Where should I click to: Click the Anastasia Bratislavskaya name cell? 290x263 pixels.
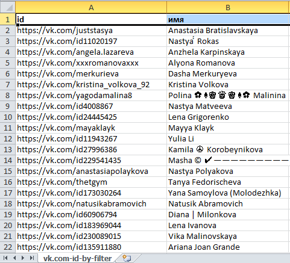(228, 31)
